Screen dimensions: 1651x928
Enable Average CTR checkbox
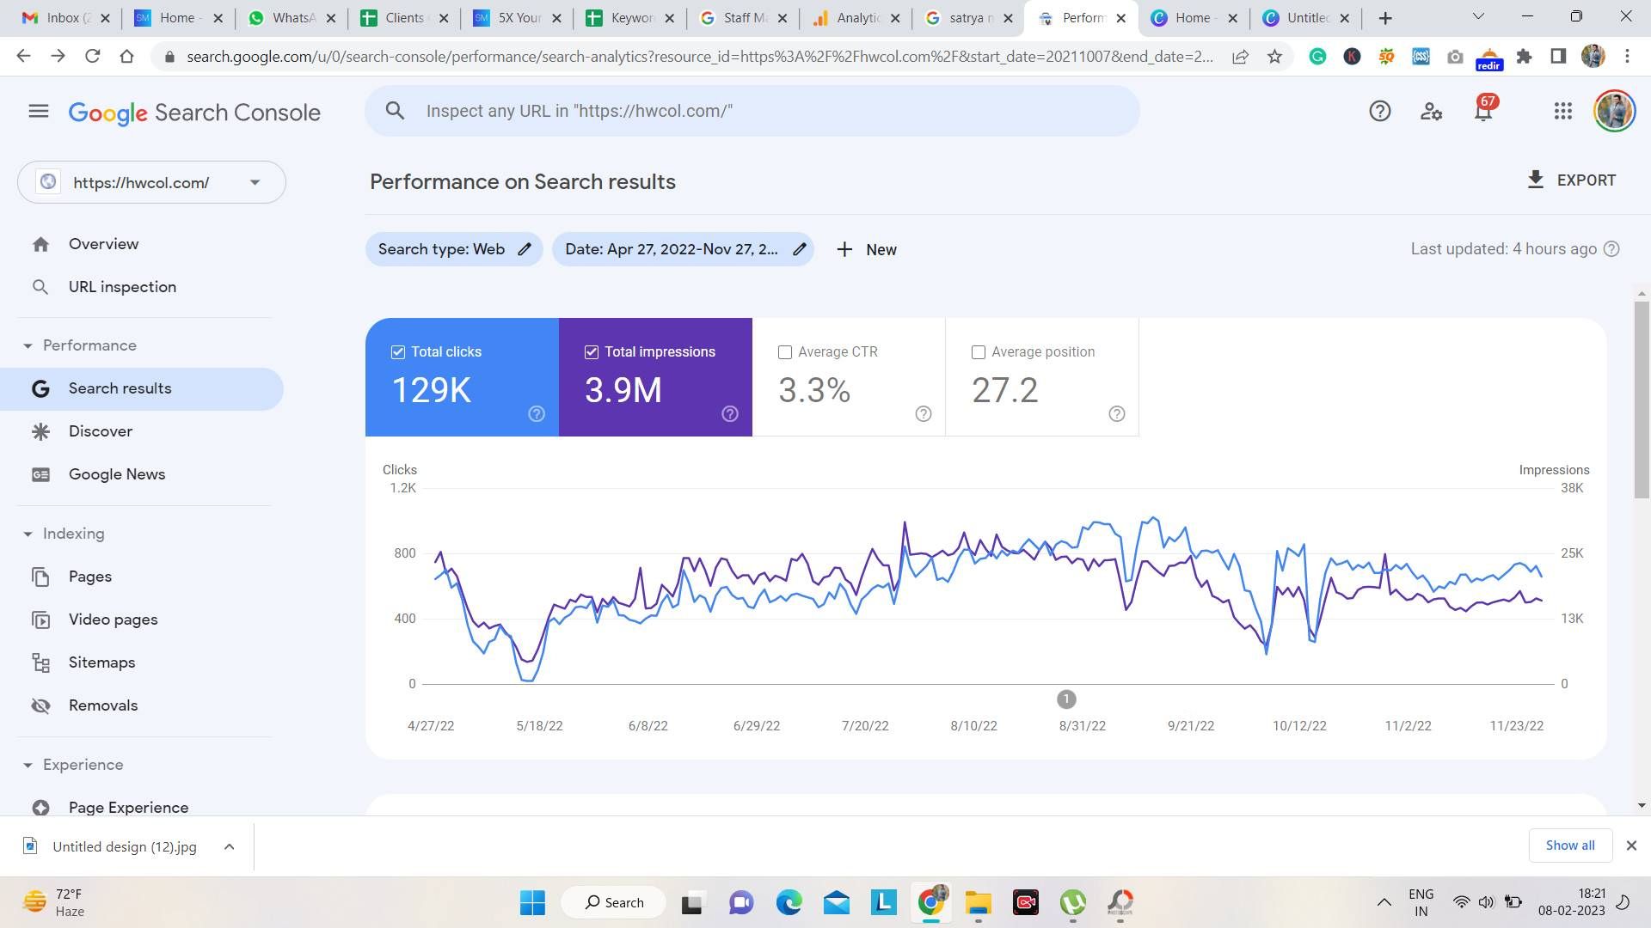[x=785, y=352]
